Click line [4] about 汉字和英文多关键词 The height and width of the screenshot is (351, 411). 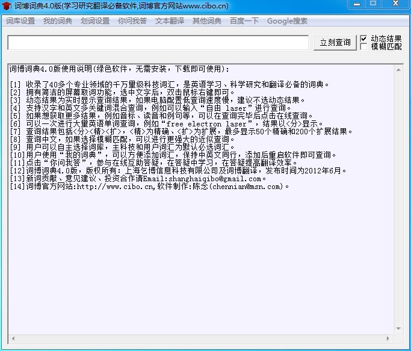point(150,108)
